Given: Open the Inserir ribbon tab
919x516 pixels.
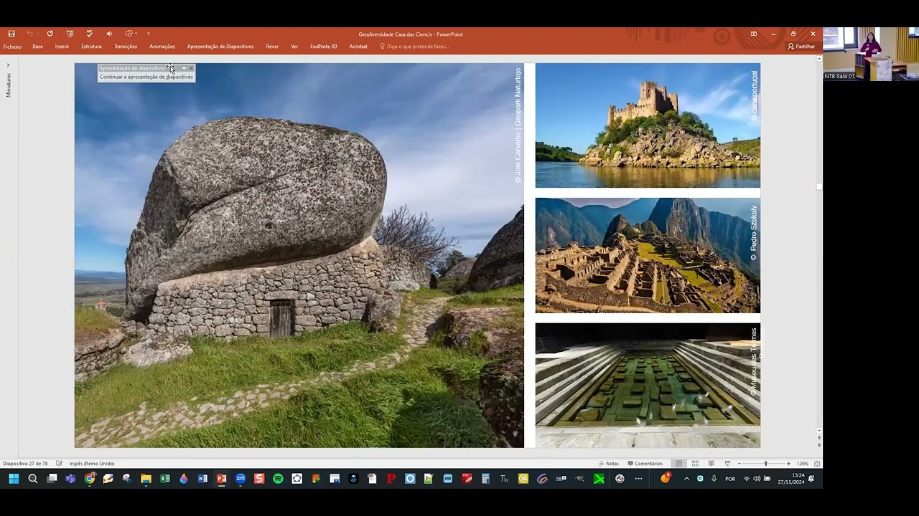Looking at the screenshot, I should coord(62,47).
